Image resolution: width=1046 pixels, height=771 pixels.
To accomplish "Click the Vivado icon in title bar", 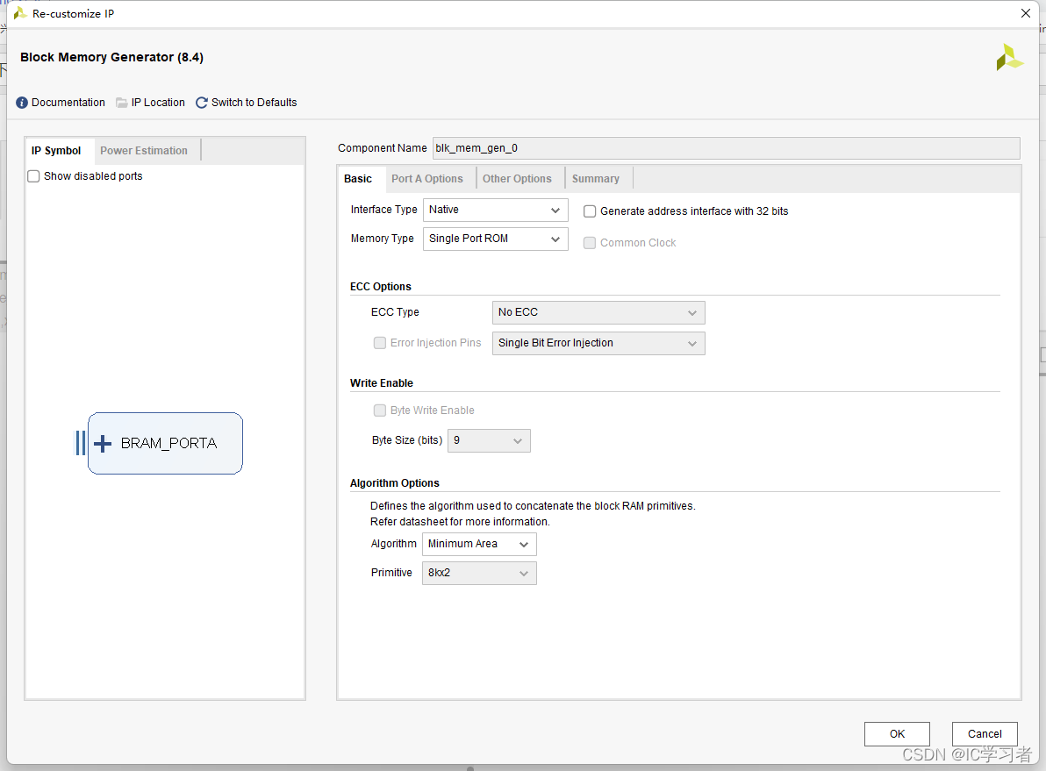I will click(20, 13).
